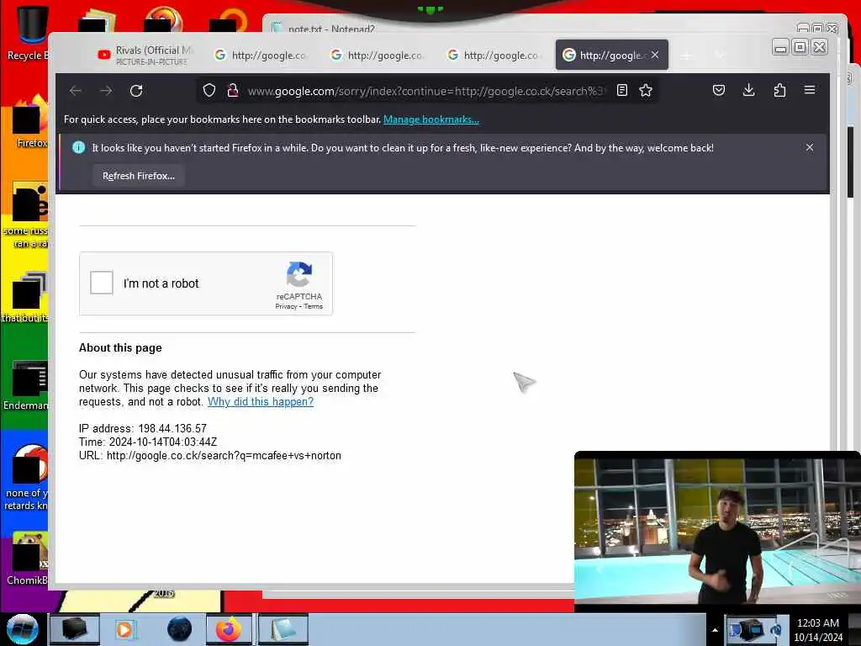
Task: Click the About this page heading
Action: click(x=120, y=347)
